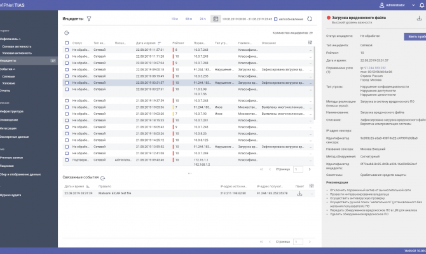Click the page number field under incidents table
This screenshot has width=426, height=254.
coord(298,170)
